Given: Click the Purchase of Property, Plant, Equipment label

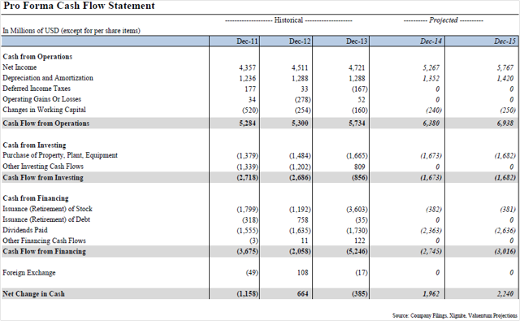Looking at the screenshot, I should (60, 155).
